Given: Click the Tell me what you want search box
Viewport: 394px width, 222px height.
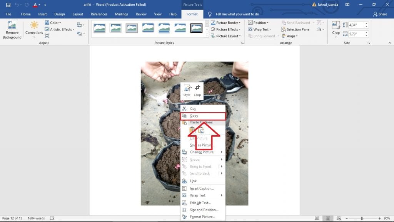Looking at the screenshot, I should click(237, 14).
